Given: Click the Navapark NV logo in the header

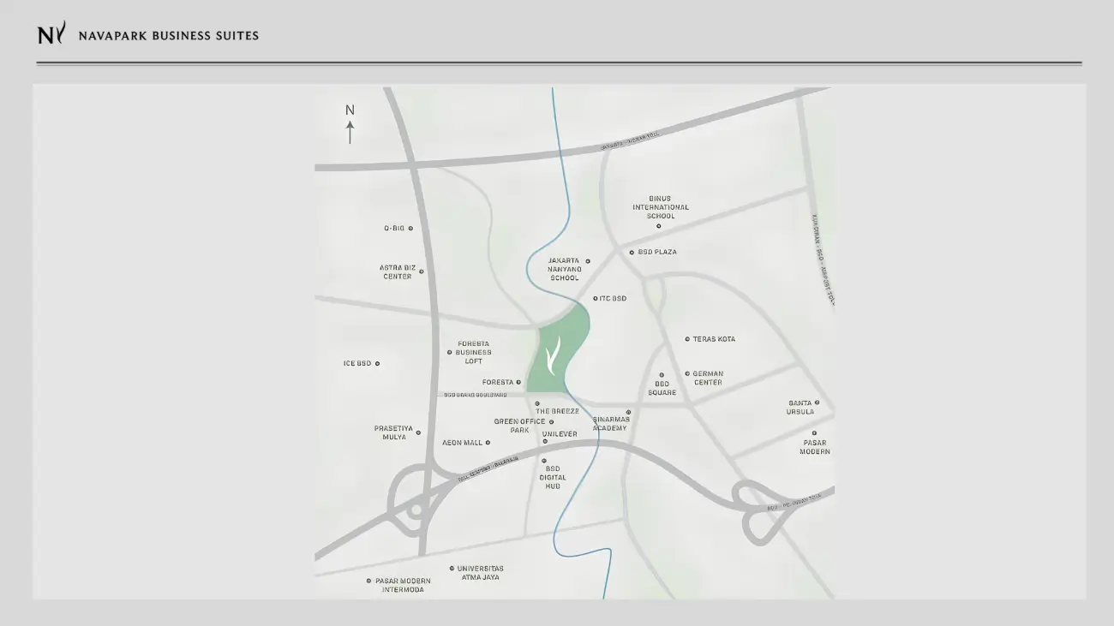Looking at the screenshot, I should click(51, 33).
